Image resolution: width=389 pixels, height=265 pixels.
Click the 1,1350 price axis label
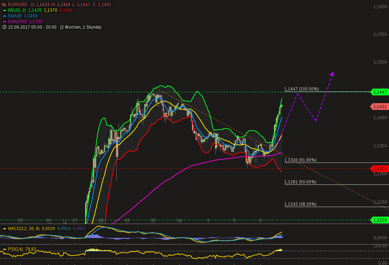coord(380,146)
